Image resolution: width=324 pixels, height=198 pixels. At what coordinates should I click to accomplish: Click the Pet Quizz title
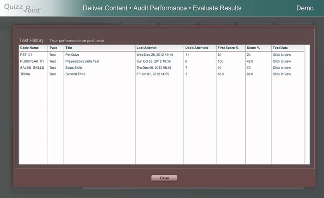[x=72, y=55]
